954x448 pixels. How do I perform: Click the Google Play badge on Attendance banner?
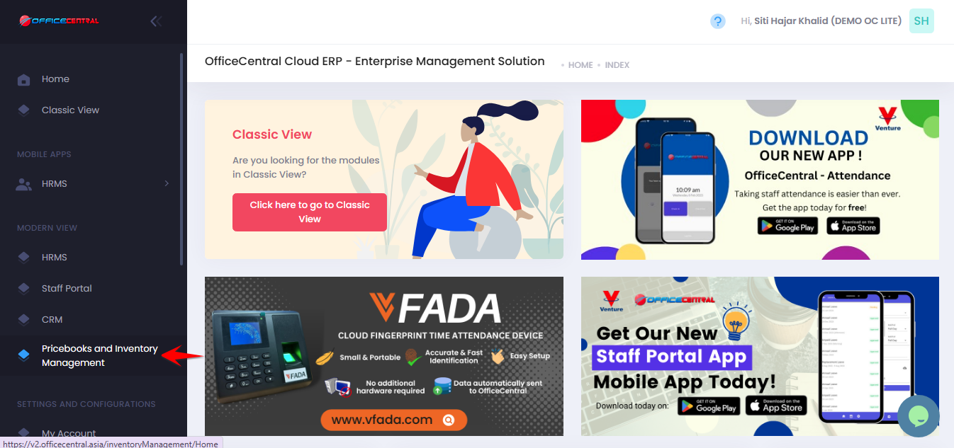[x=787, y=226]
